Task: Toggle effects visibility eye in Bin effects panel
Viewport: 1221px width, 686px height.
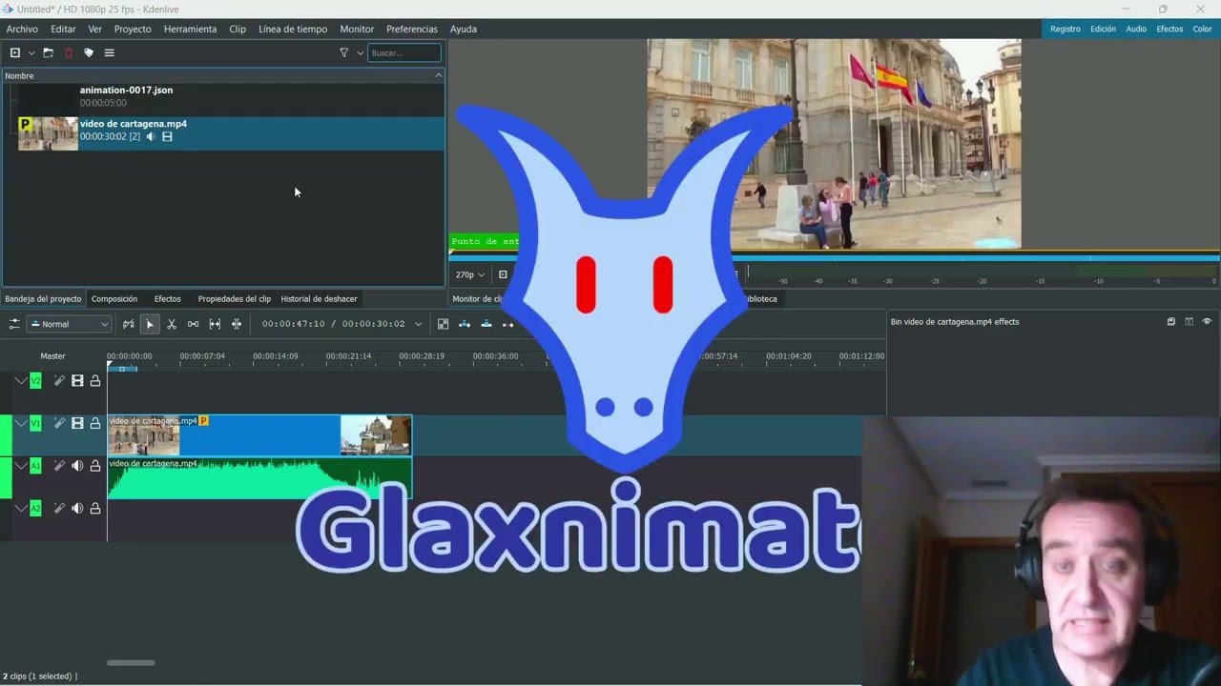Action: pyautogui.click(x=1207, y=322)
